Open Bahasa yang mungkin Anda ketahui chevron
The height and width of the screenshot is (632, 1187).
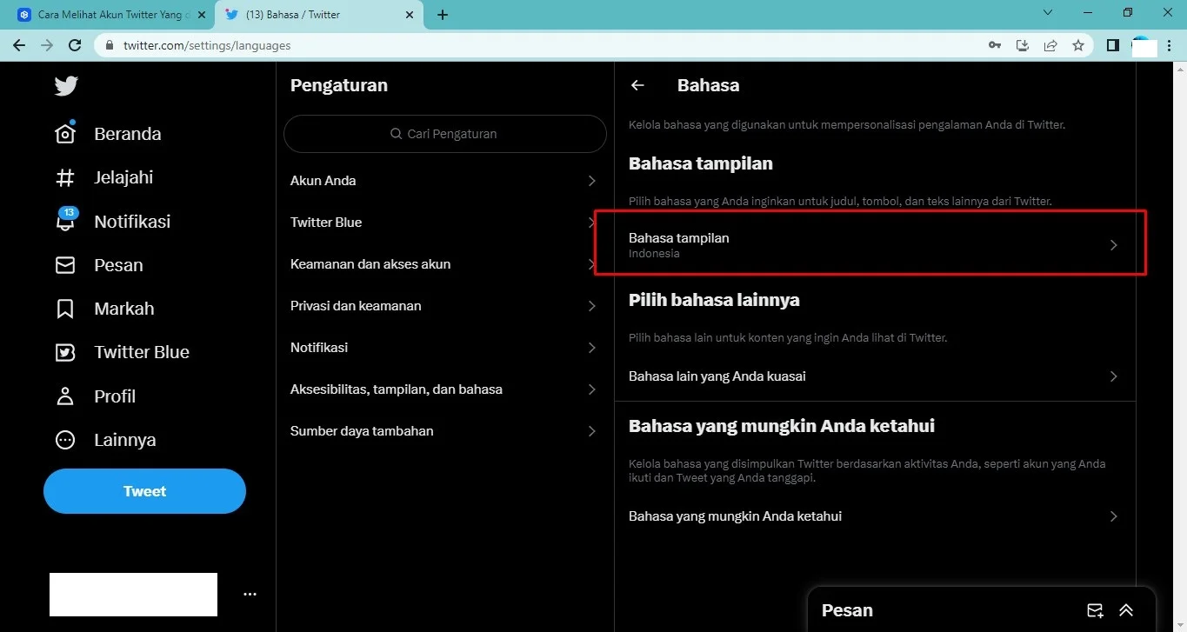pos(1114,516)
